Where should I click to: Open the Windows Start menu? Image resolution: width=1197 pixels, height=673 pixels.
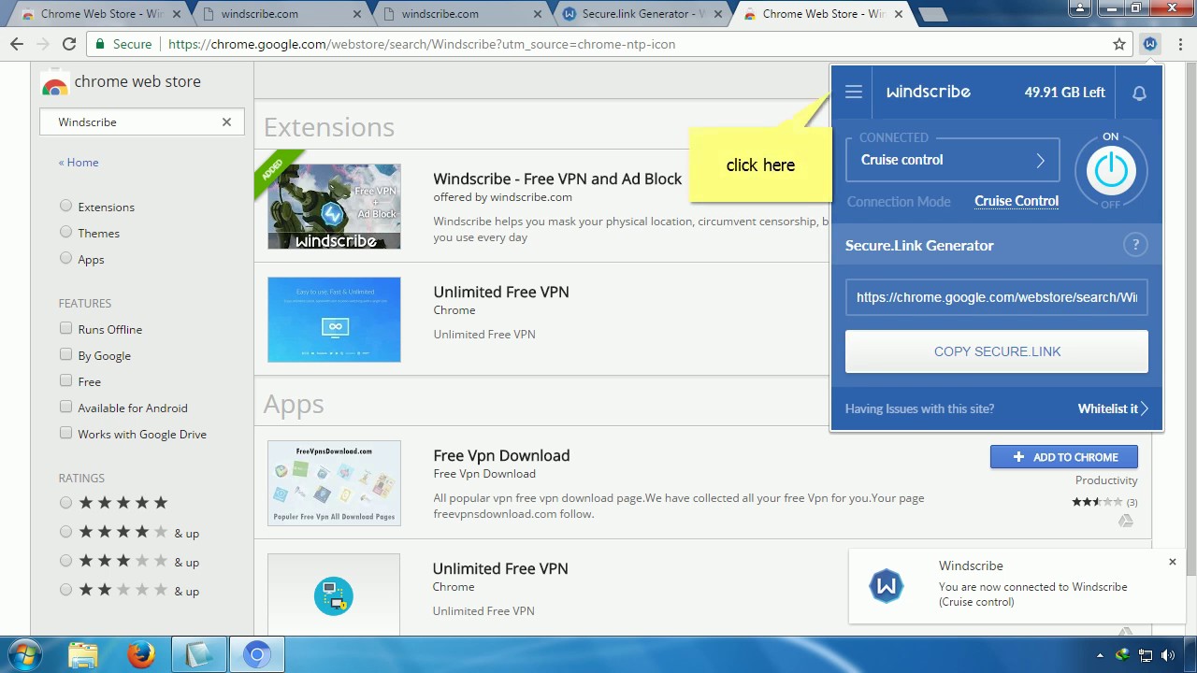pyautogui.click(x=25, y=655)
